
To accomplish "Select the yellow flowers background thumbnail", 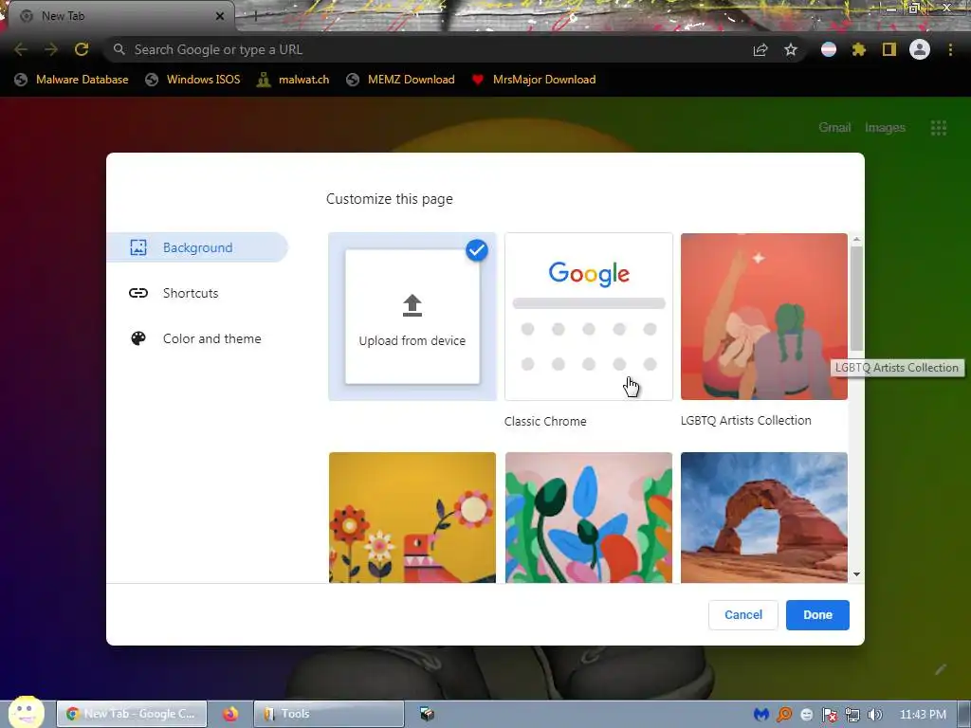I will pyautogui.click(x=412, y=517).
